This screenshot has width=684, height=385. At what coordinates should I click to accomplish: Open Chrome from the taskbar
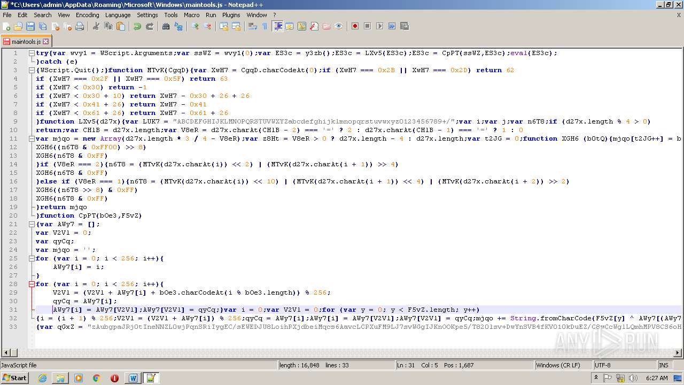pyautogui.click(x=96, y=378)
